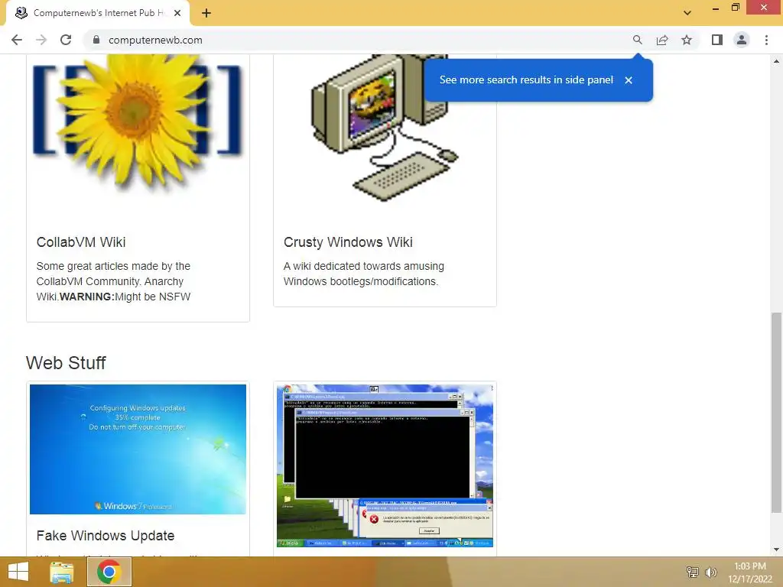The height and width of the screenshot is (587, 783).
Task: View site security lock info
Action: [x=96, y=40]
